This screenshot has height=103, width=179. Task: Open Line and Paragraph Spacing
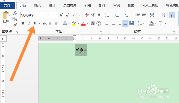point(140,23)
